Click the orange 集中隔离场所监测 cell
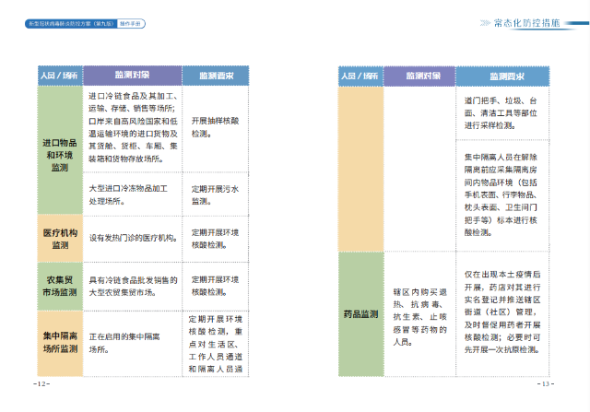This screenshot has width=590, height=412. tap(59, 343)
